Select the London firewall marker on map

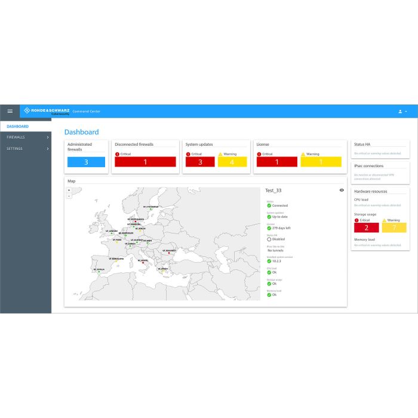(x=112, y=233)
